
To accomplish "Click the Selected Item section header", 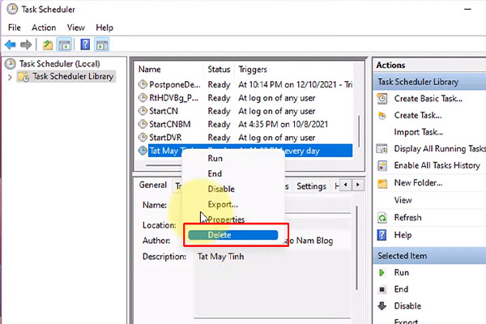I will (429, 256).
